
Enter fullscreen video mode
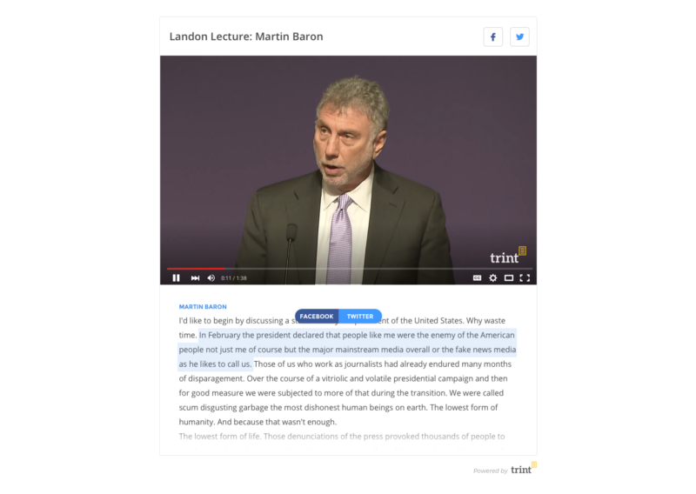pos(525,277)
